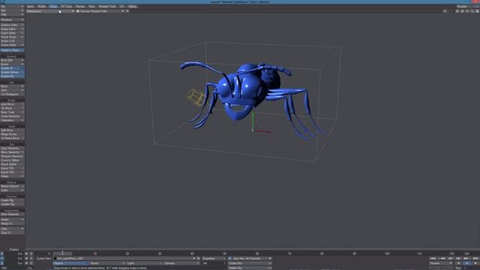Toggle the X axis channel button
480x270 pixels.
point(1,253)
